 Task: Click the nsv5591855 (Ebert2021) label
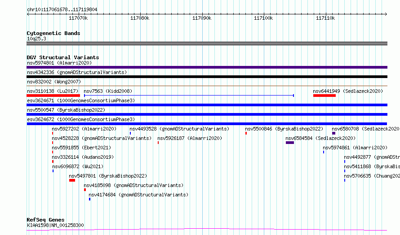pyautogui.click(x=81, y=148)
